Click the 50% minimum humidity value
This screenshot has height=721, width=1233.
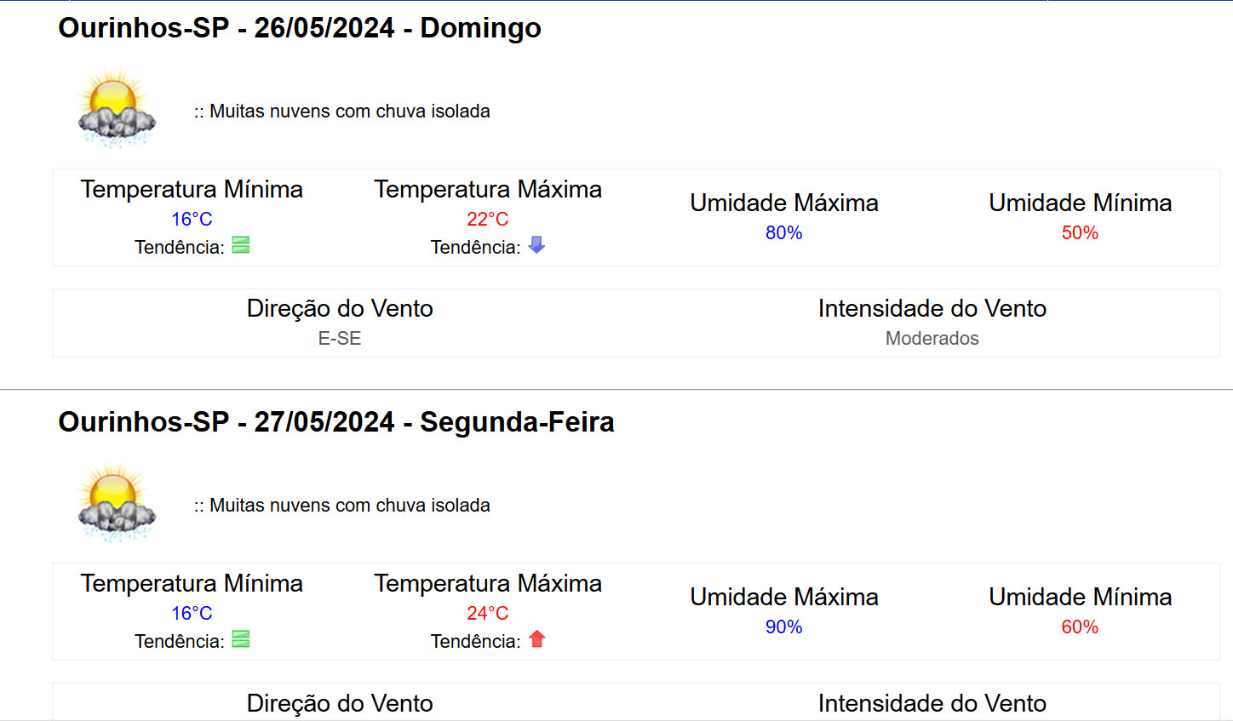click(x=1080, y=233)
